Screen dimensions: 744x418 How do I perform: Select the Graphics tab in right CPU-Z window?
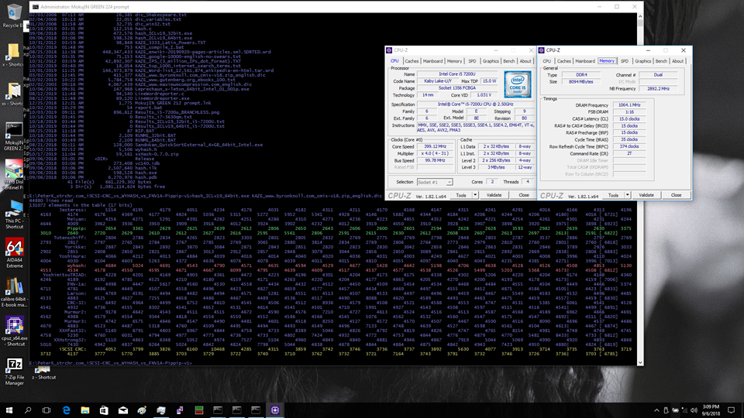pyautogui.click(x=643, y=61)
